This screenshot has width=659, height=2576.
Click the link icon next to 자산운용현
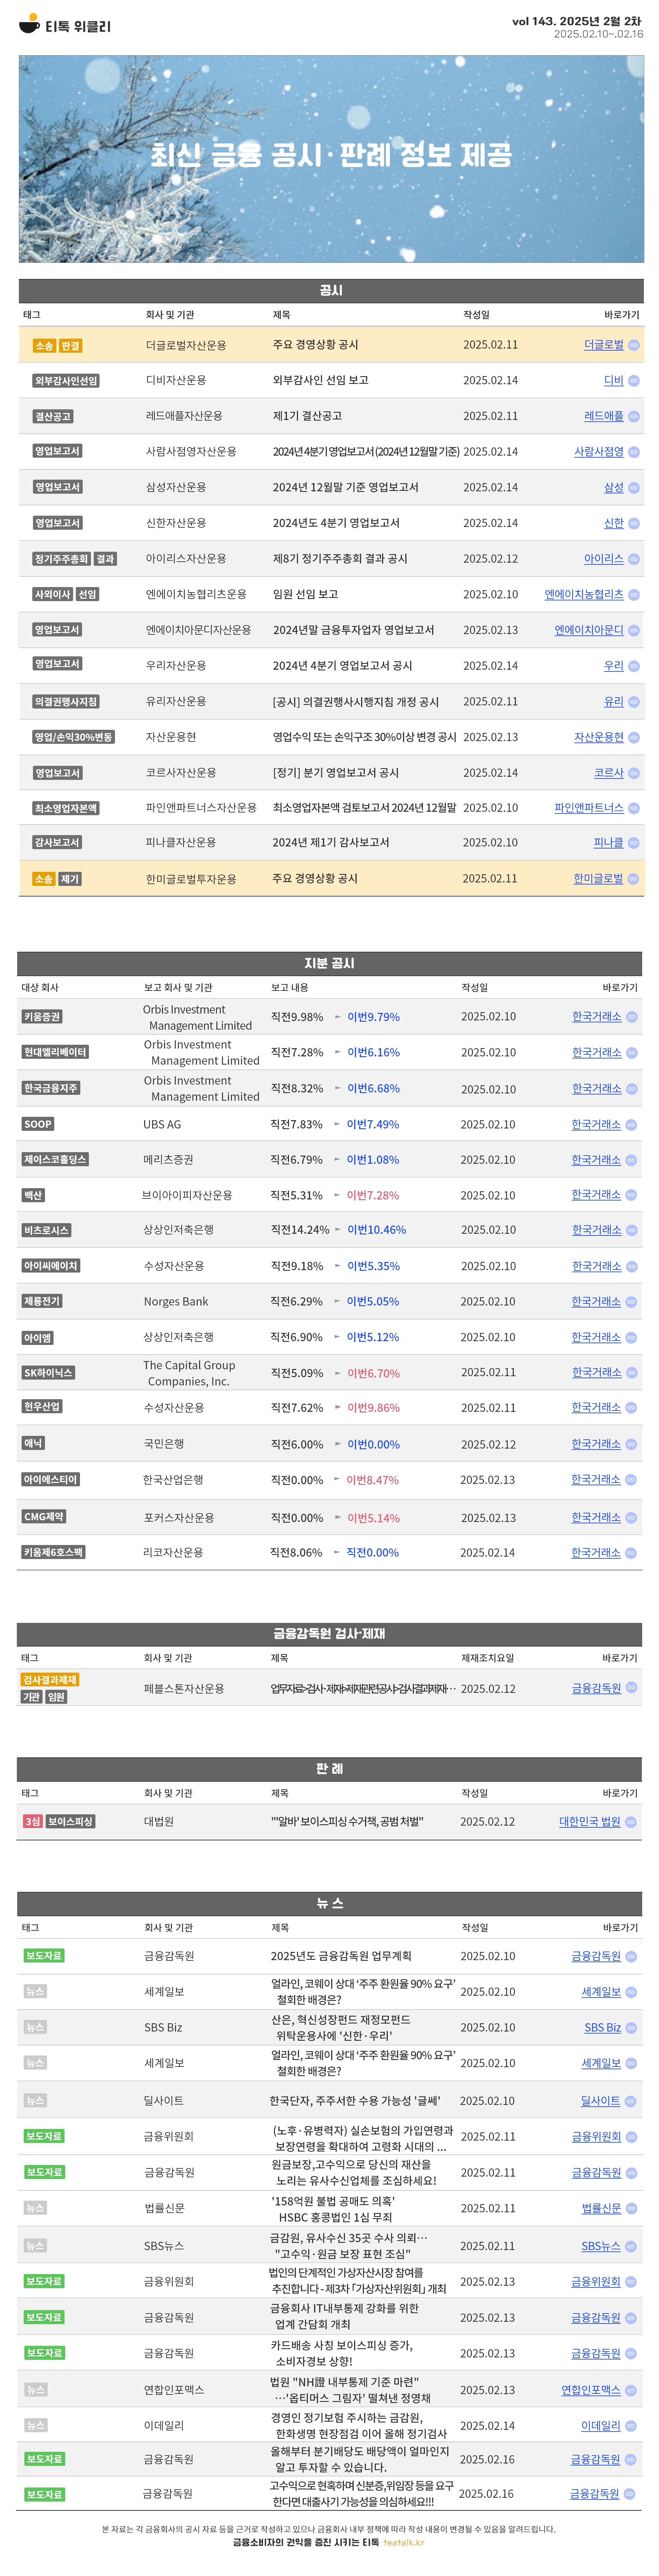634,738
